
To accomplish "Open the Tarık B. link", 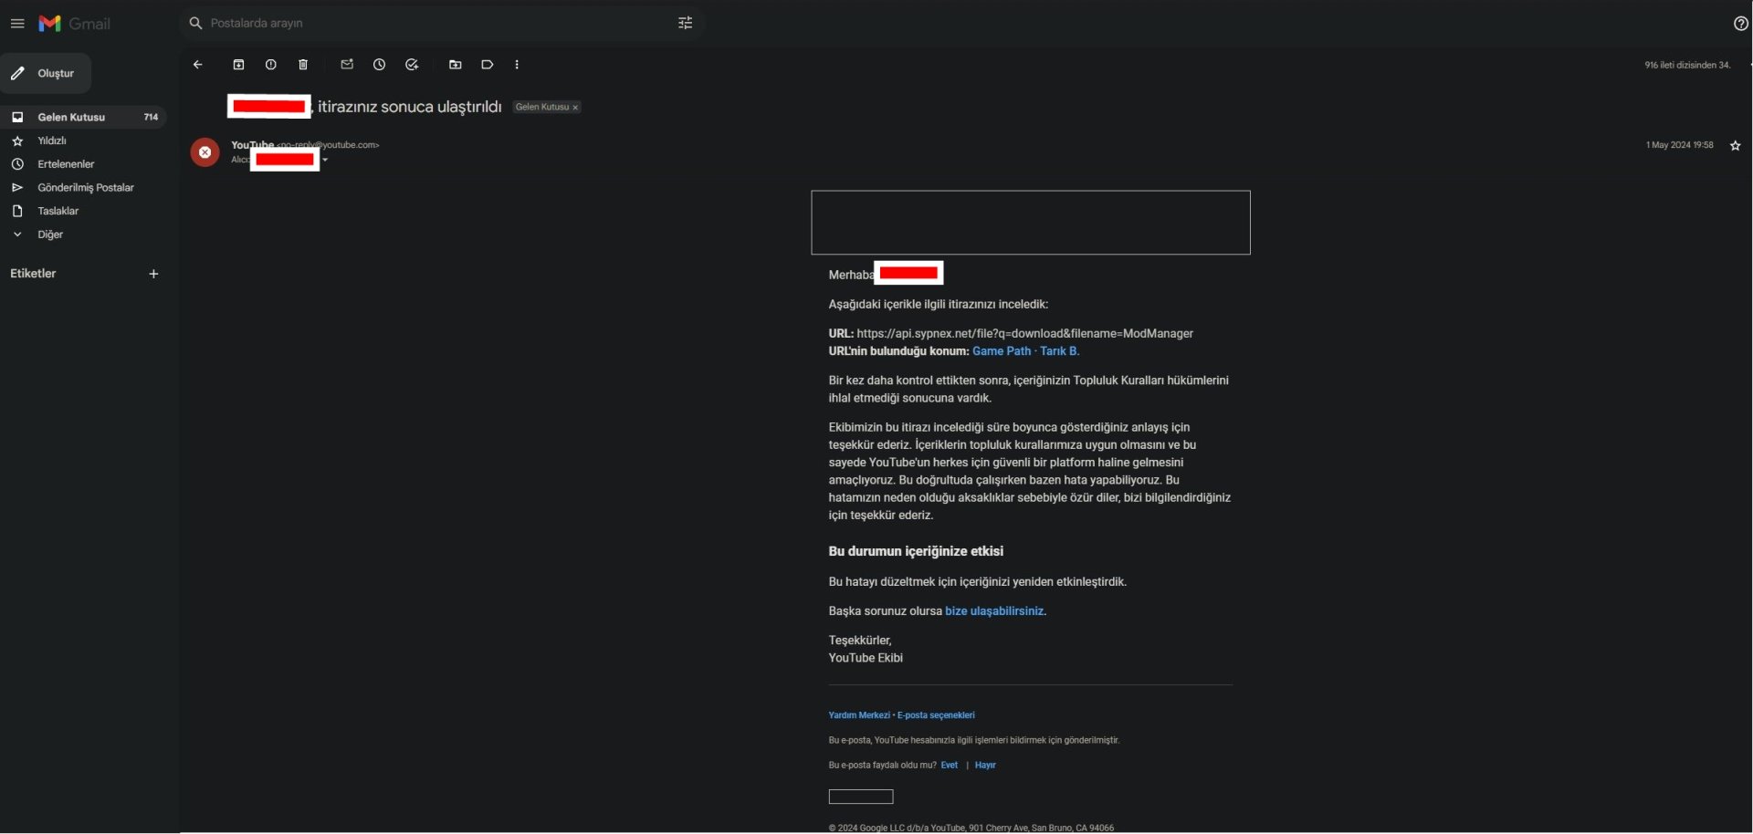I will pyautogui.click(x=1059, y=351).
